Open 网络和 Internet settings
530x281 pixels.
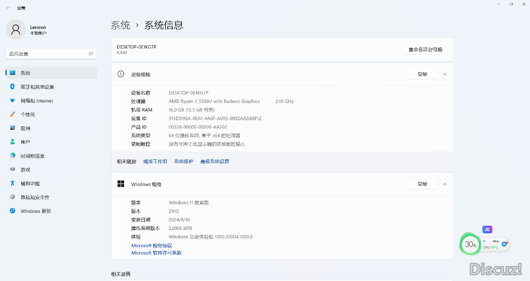coord(52,101)
